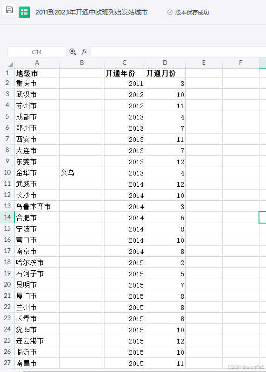Click the 南昌市 cell
266x372 pixels.
pos(37,363)
